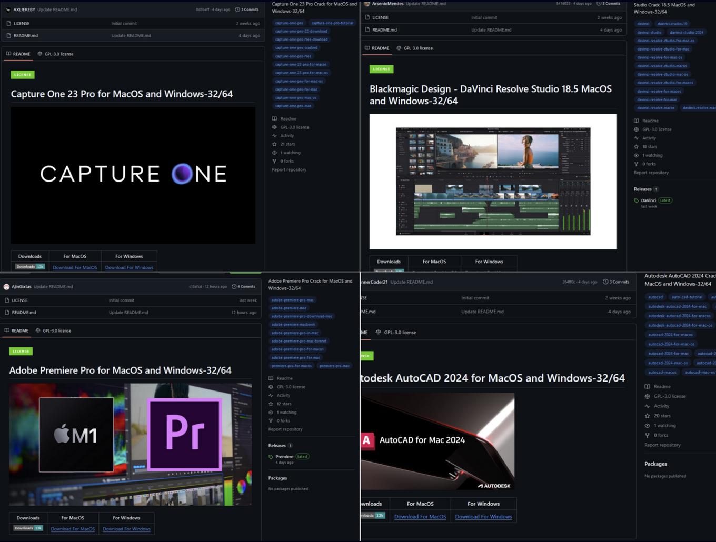The height and width of the screenshot is (542, 716).
Task: Click fork icon in AutoCAD sidebar
Action: coord(647,435)
